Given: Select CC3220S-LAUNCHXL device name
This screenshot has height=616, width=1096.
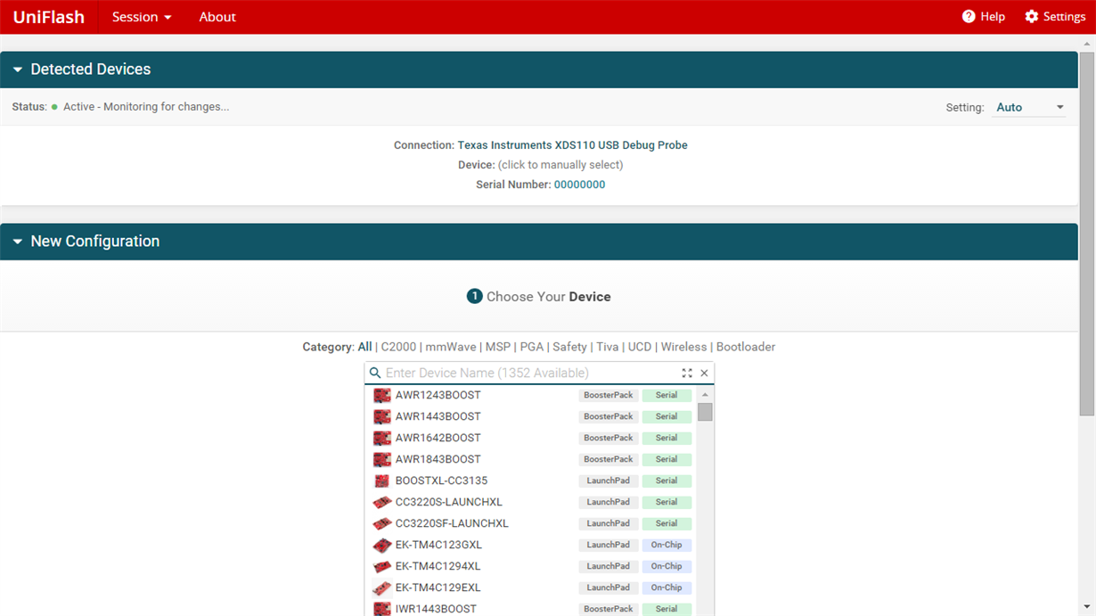Looking at the screenshot, I should (449, 502).
